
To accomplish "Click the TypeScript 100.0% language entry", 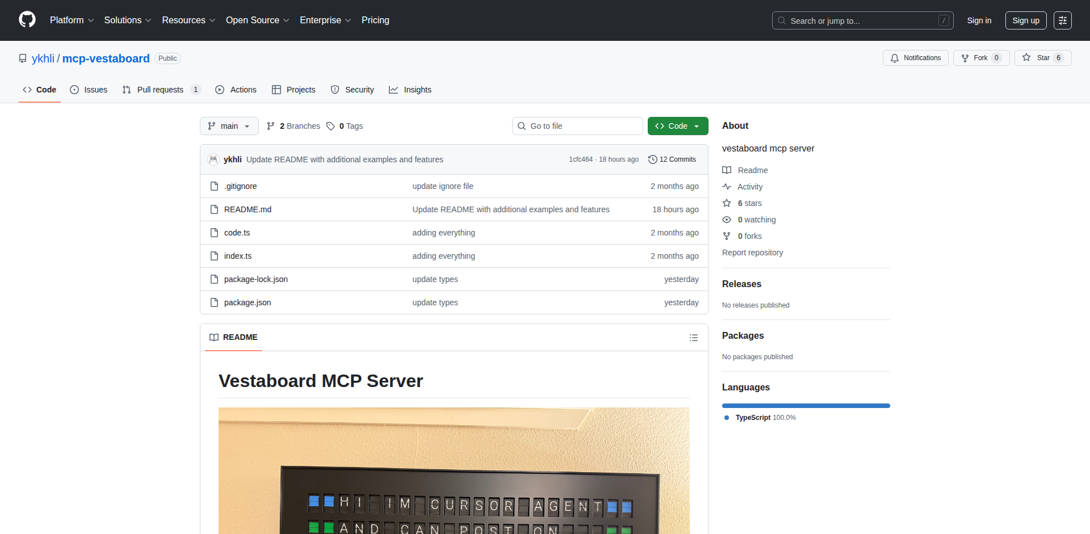I will [760, 418].
